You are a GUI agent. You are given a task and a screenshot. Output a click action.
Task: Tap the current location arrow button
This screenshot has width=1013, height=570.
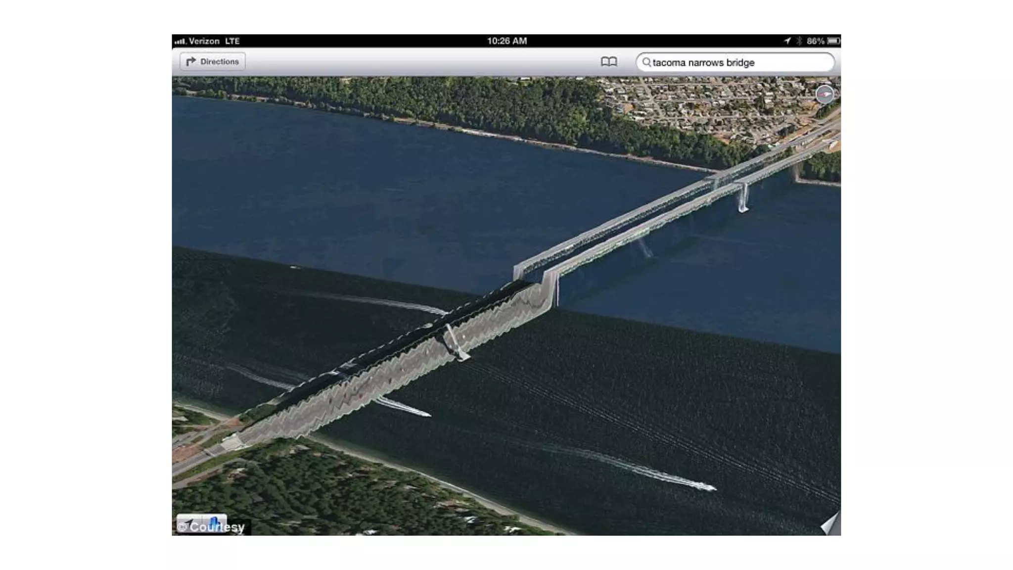[x=189, y=523]
